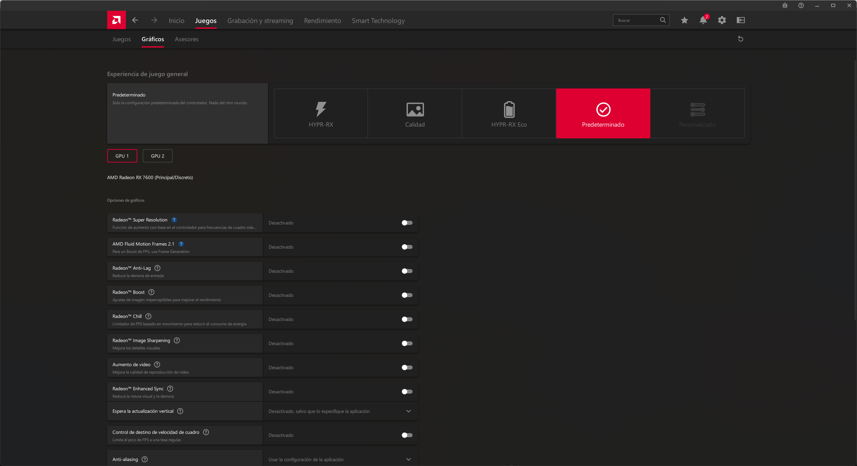
Task: Open favorites star icon
Action: coord(685,20)
